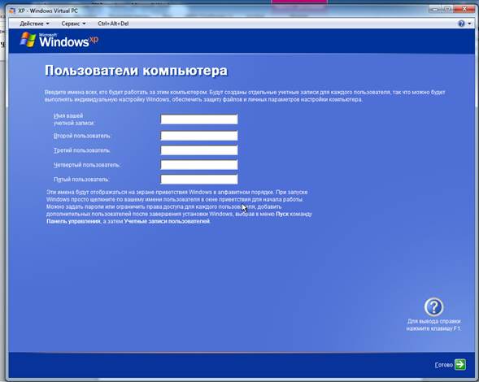Click the Четвертый пользователь label

point(87,165)
